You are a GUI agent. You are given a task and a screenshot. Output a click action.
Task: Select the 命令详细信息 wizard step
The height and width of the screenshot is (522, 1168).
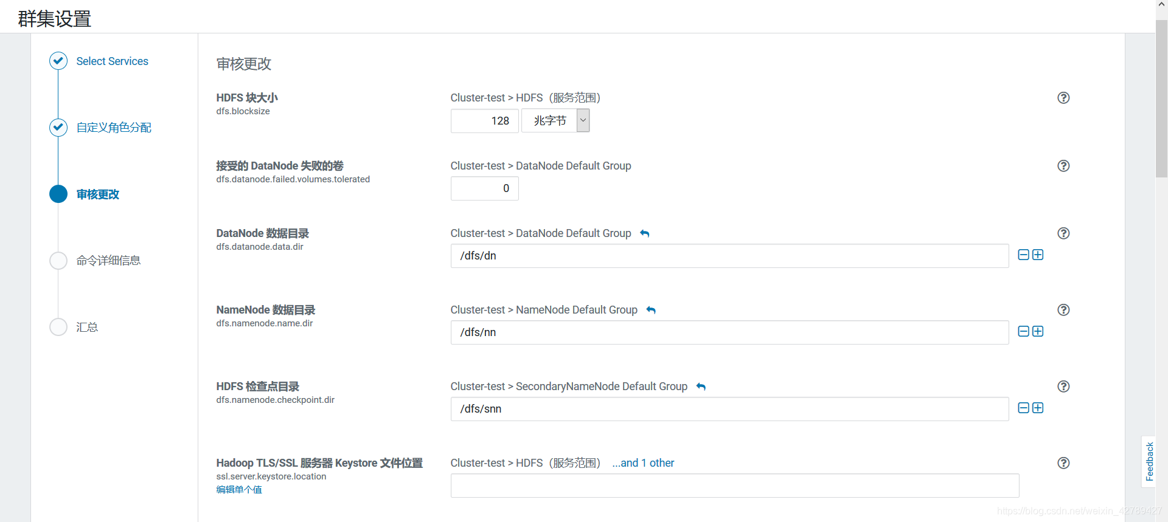[108, 261]
